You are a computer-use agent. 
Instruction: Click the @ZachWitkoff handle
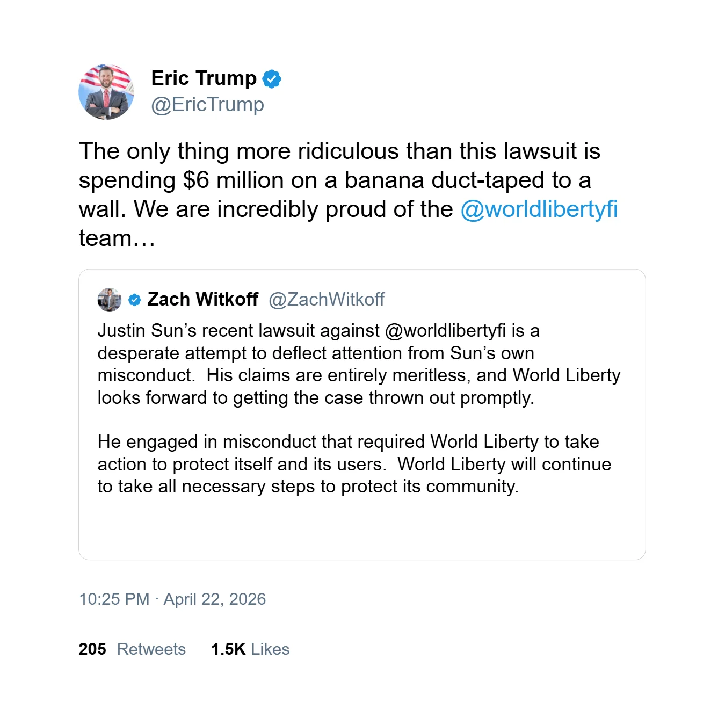[x=327, y=300]
